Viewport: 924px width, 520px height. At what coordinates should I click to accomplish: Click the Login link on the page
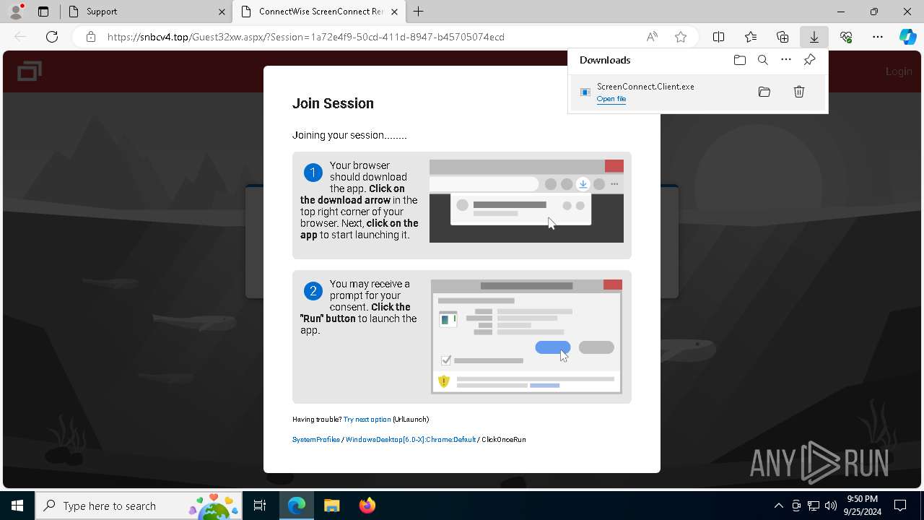pyautogui.click(x=899, y=71)
